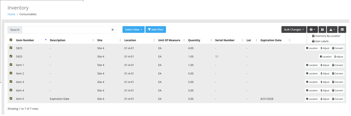This screenshot has width=351, height=116.
Task: Go to the Home breadcrumb link
Action: pos(11,14)
